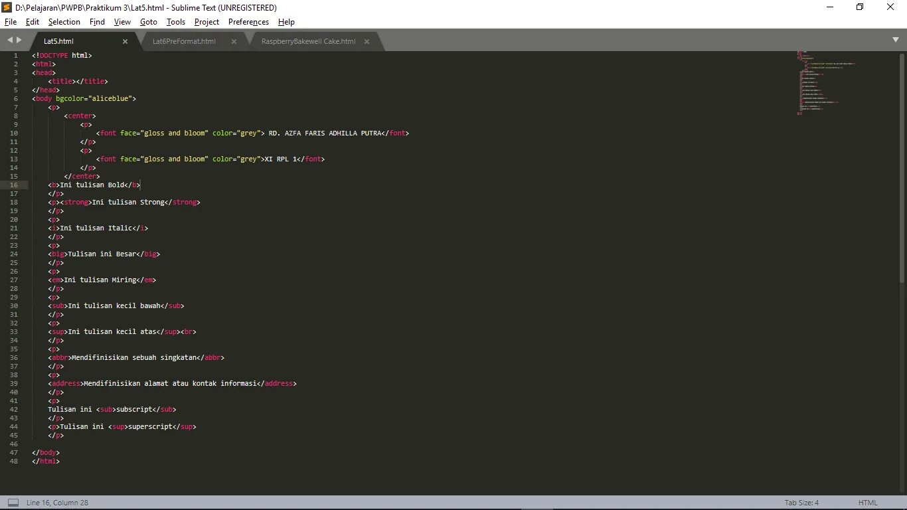Restore down the Sublime Text window
This screenshot has width=907, height=510.
860,7
